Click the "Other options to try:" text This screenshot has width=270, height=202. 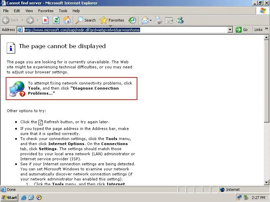tap(26, 111)
